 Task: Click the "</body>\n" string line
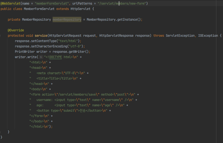(39, 121)
